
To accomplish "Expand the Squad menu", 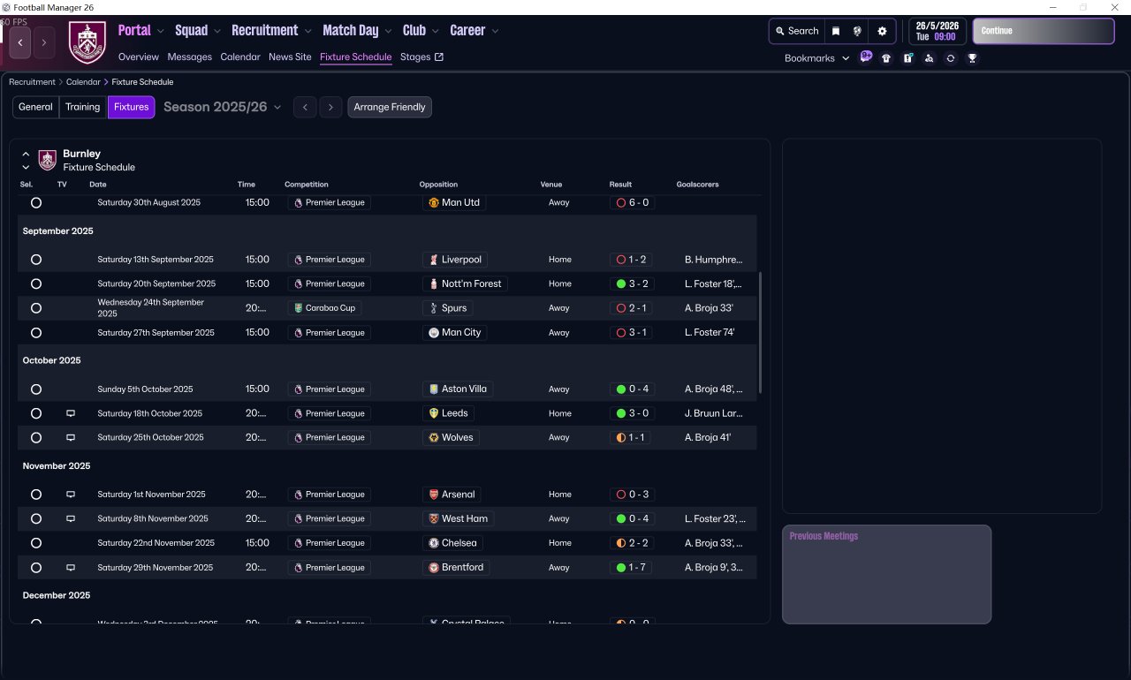I will (198, 30).
